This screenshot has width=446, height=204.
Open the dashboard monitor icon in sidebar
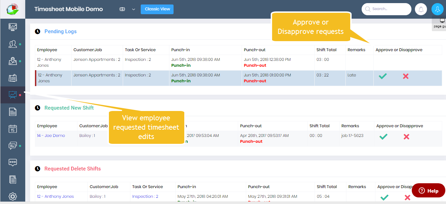pyautogui.click(x=12, y=27)
